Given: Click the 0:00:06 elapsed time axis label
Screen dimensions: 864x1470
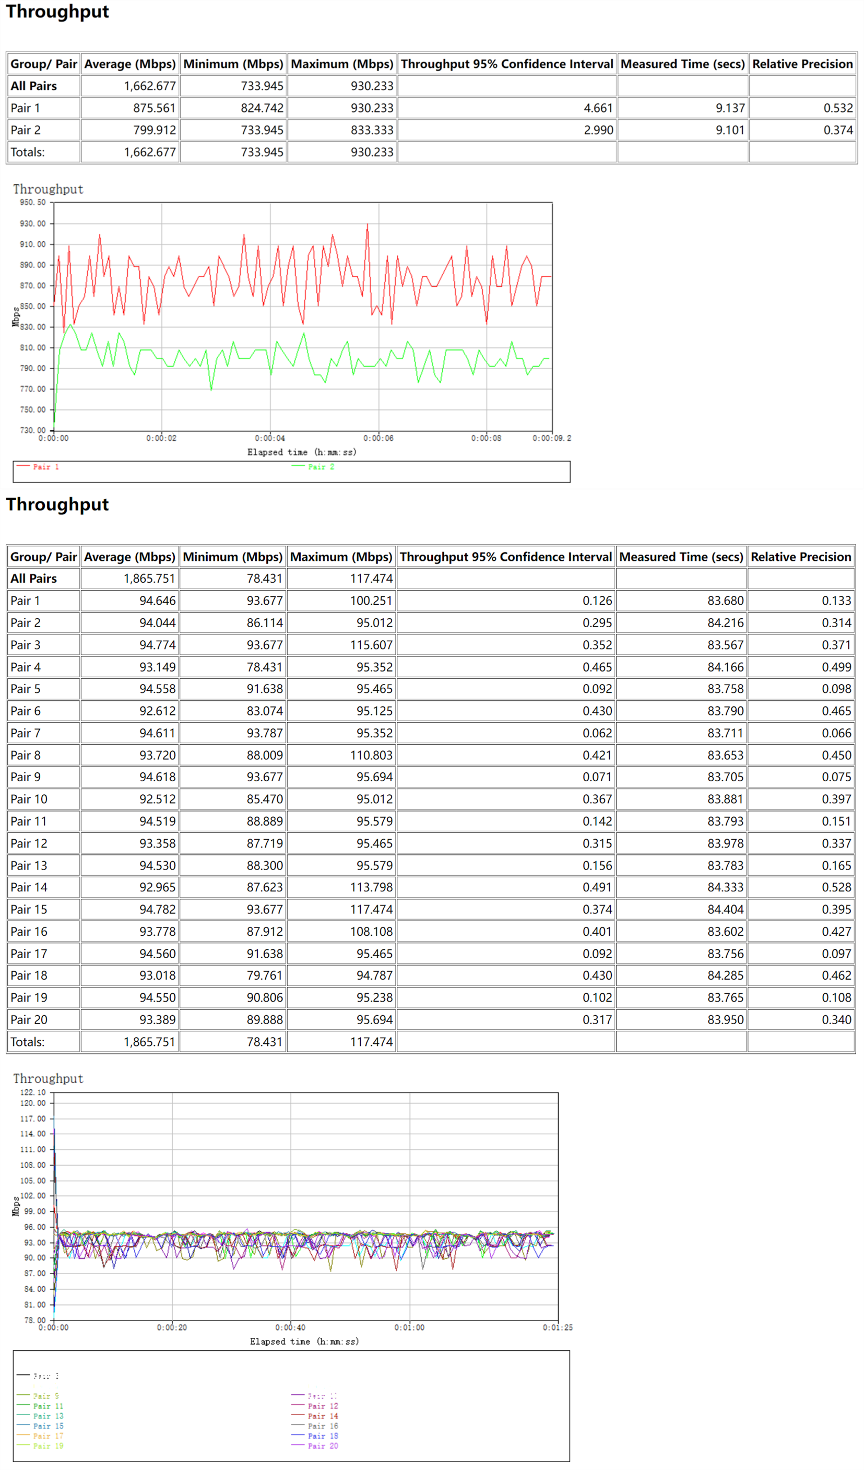Looking at the screenshot, I should point(378,438).
